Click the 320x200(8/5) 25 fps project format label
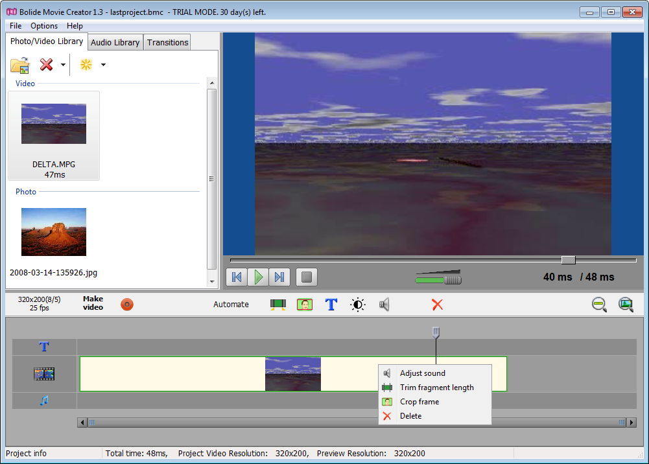The width and height of the screenshot is (649, 464). (x=40, y=303)
